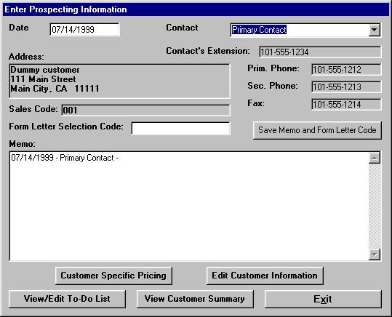The image size is (392, 317).
Task: Click the Dummy customer address box
Action: point(119,81)
